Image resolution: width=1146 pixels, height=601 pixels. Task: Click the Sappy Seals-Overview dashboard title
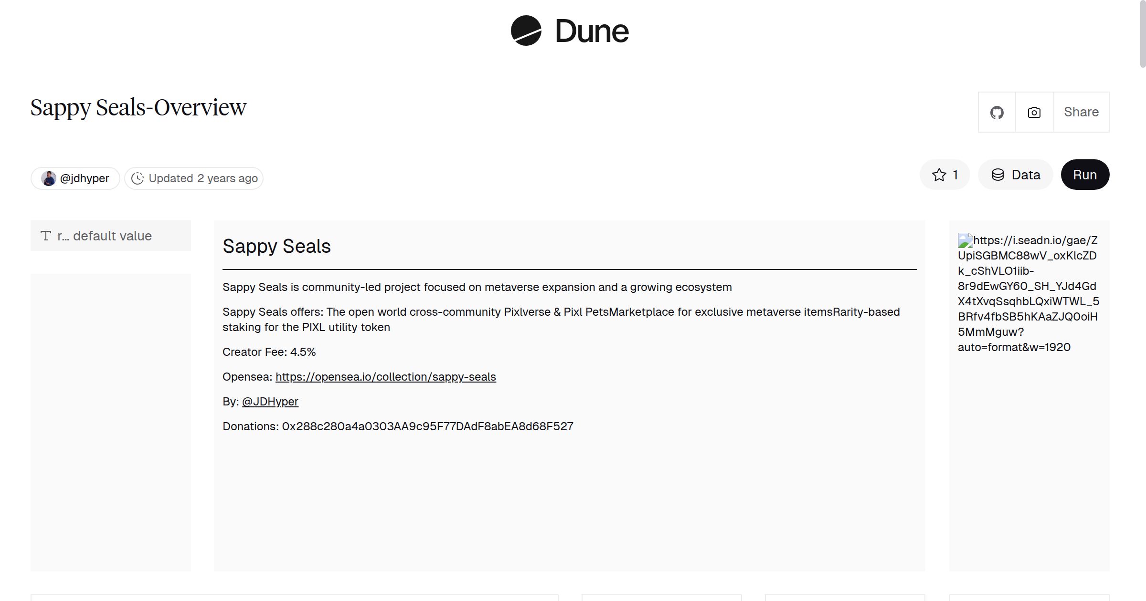coord(138,108)
